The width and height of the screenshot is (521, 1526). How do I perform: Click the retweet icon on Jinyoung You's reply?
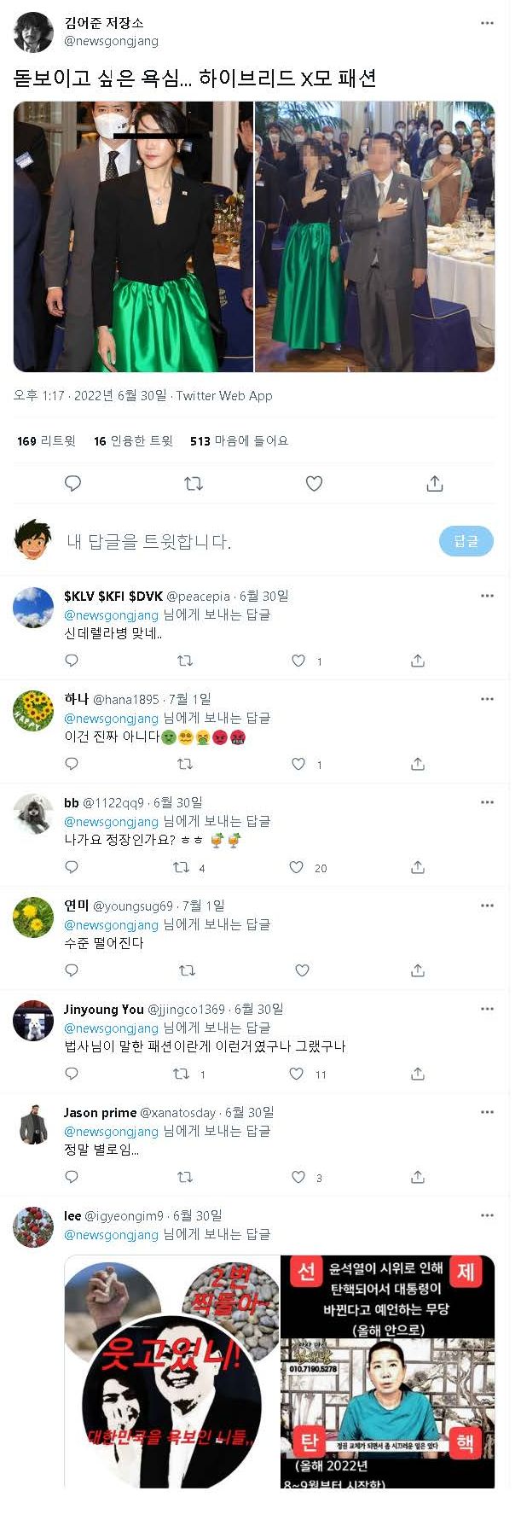(x=180, y=1074)
